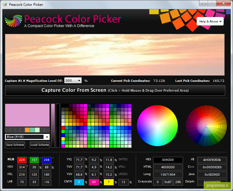Click plus beside blue value 208
Image resolution: width=233 pixels, height=191 pixels.
pos(53,158)
